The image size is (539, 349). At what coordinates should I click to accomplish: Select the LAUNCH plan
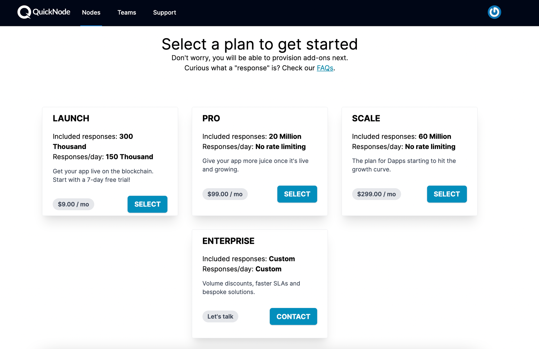[147, 204]
